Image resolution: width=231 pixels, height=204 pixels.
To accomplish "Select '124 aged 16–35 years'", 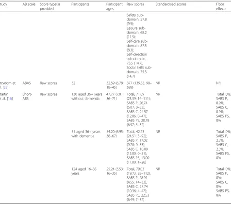I will [x=84, y=171].
